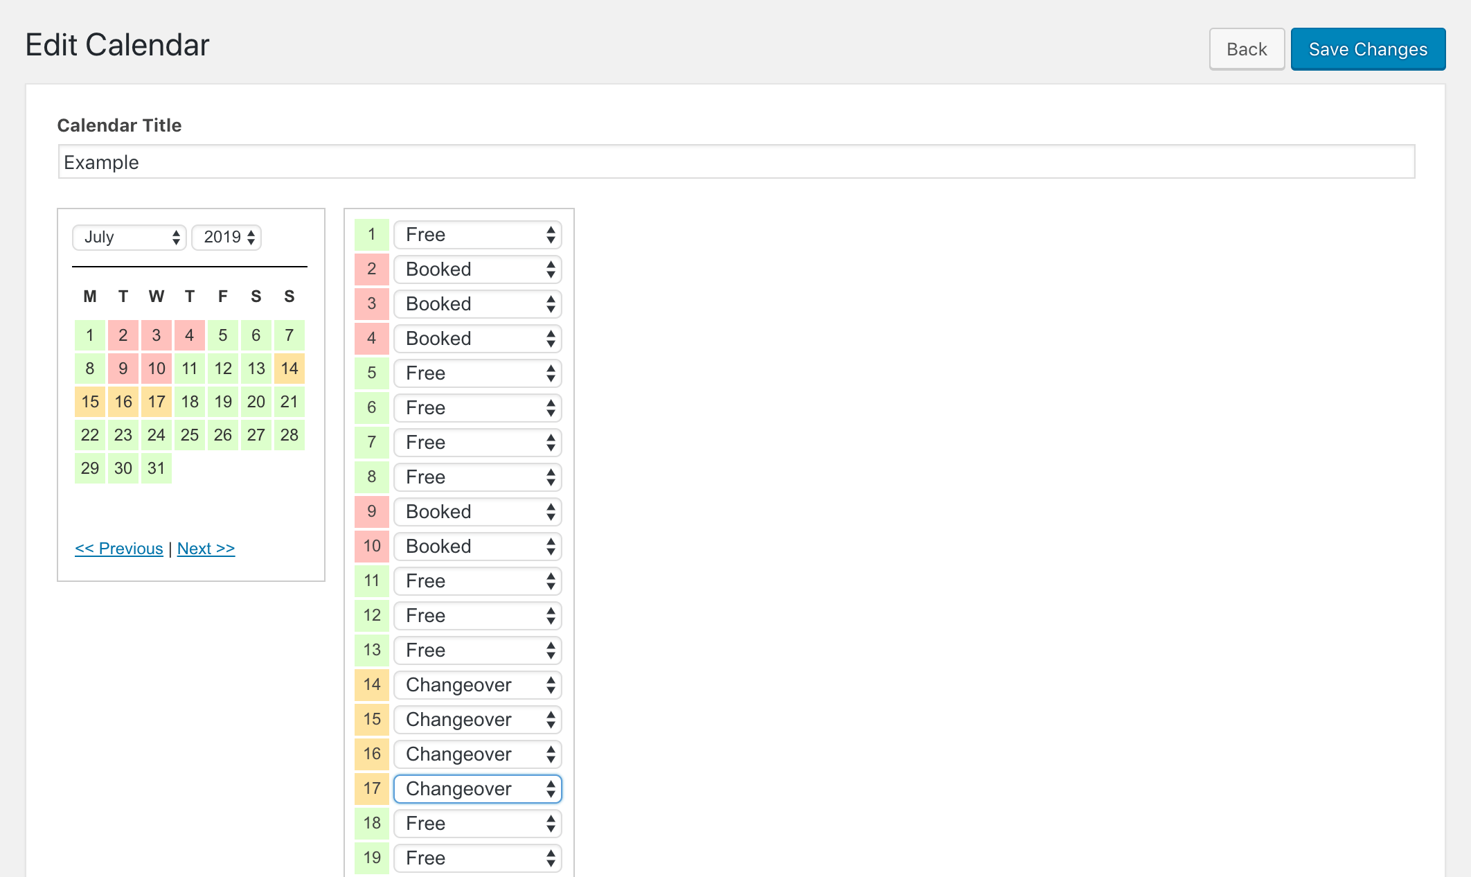Click the Back button
Viewport: 1471px width, 877px height.
point(1247,48)
